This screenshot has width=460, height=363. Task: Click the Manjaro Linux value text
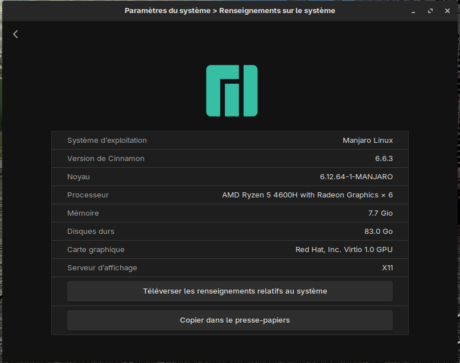point(367,141)
